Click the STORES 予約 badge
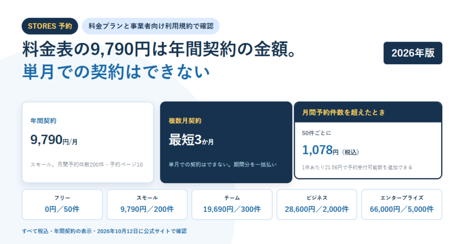The height and width of the screenshot is (244, 464). [x=50, y=26]
